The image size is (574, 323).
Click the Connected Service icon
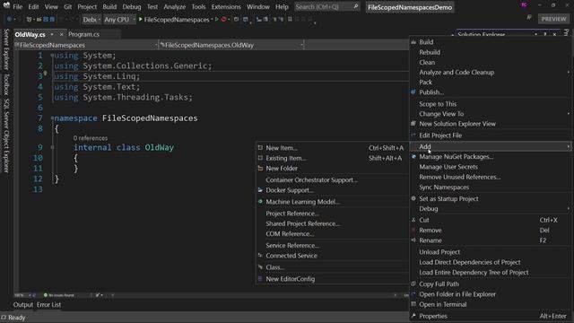(260, 255)
